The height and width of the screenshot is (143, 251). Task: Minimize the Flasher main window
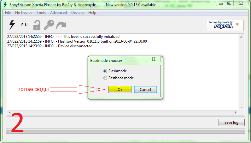[x=221, y=3]
